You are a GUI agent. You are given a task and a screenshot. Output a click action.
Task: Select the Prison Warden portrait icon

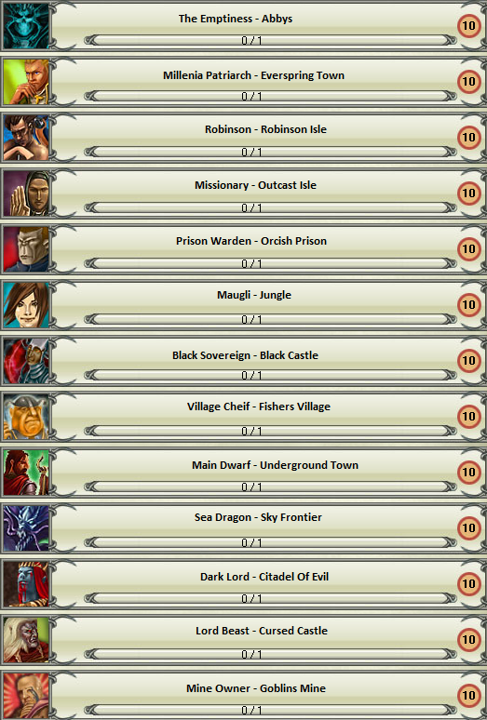(26, 249)
